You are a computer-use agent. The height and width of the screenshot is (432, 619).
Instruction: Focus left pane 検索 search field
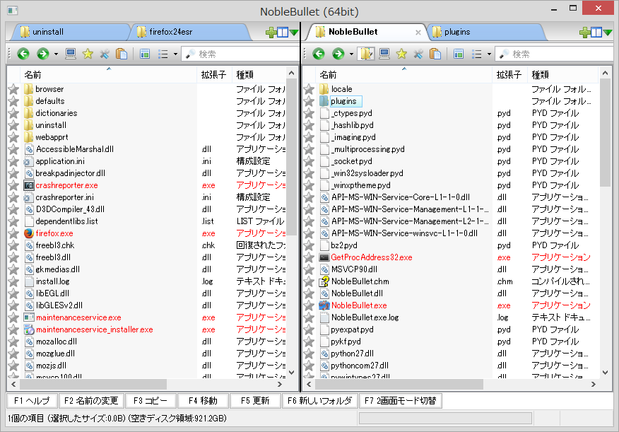[x=240, y=54]
